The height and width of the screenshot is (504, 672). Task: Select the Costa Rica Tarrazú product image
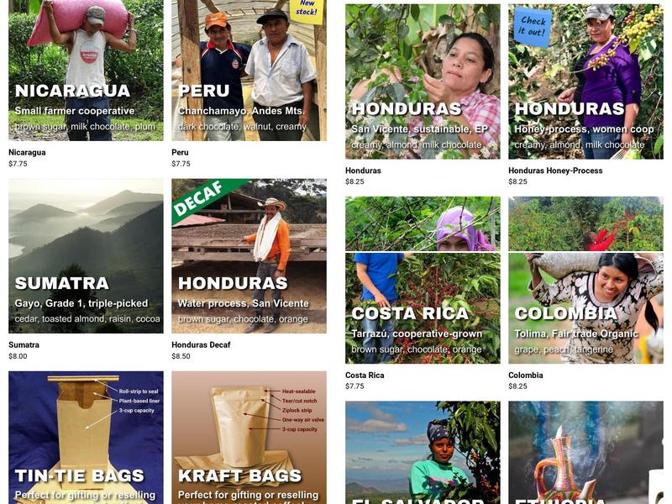tap(423, 281)
